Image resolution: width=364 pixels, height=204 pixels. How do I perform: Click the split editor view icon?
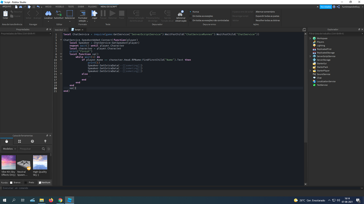(x=304, y=29)
